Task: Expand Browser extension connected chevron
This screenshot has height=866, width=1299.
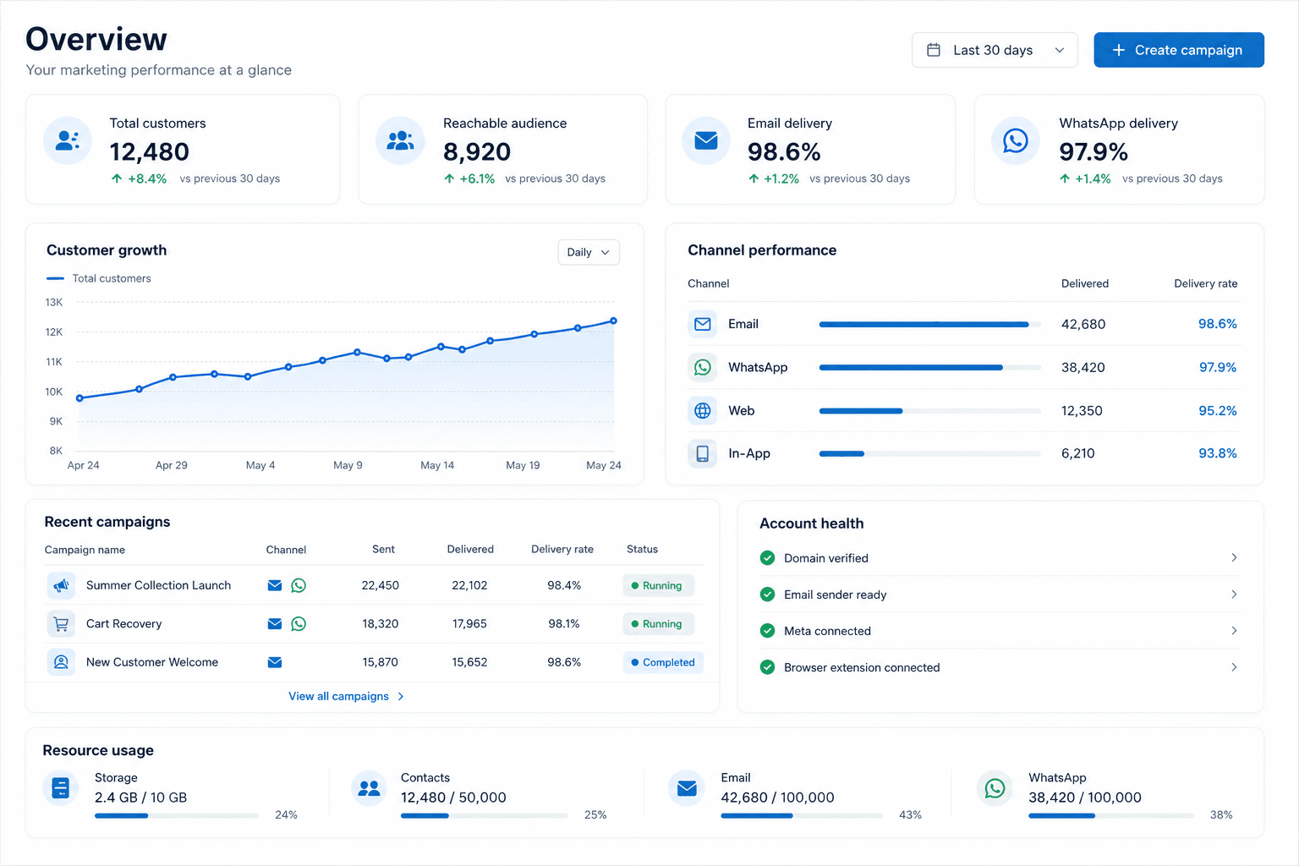Action: point(1234,667)
